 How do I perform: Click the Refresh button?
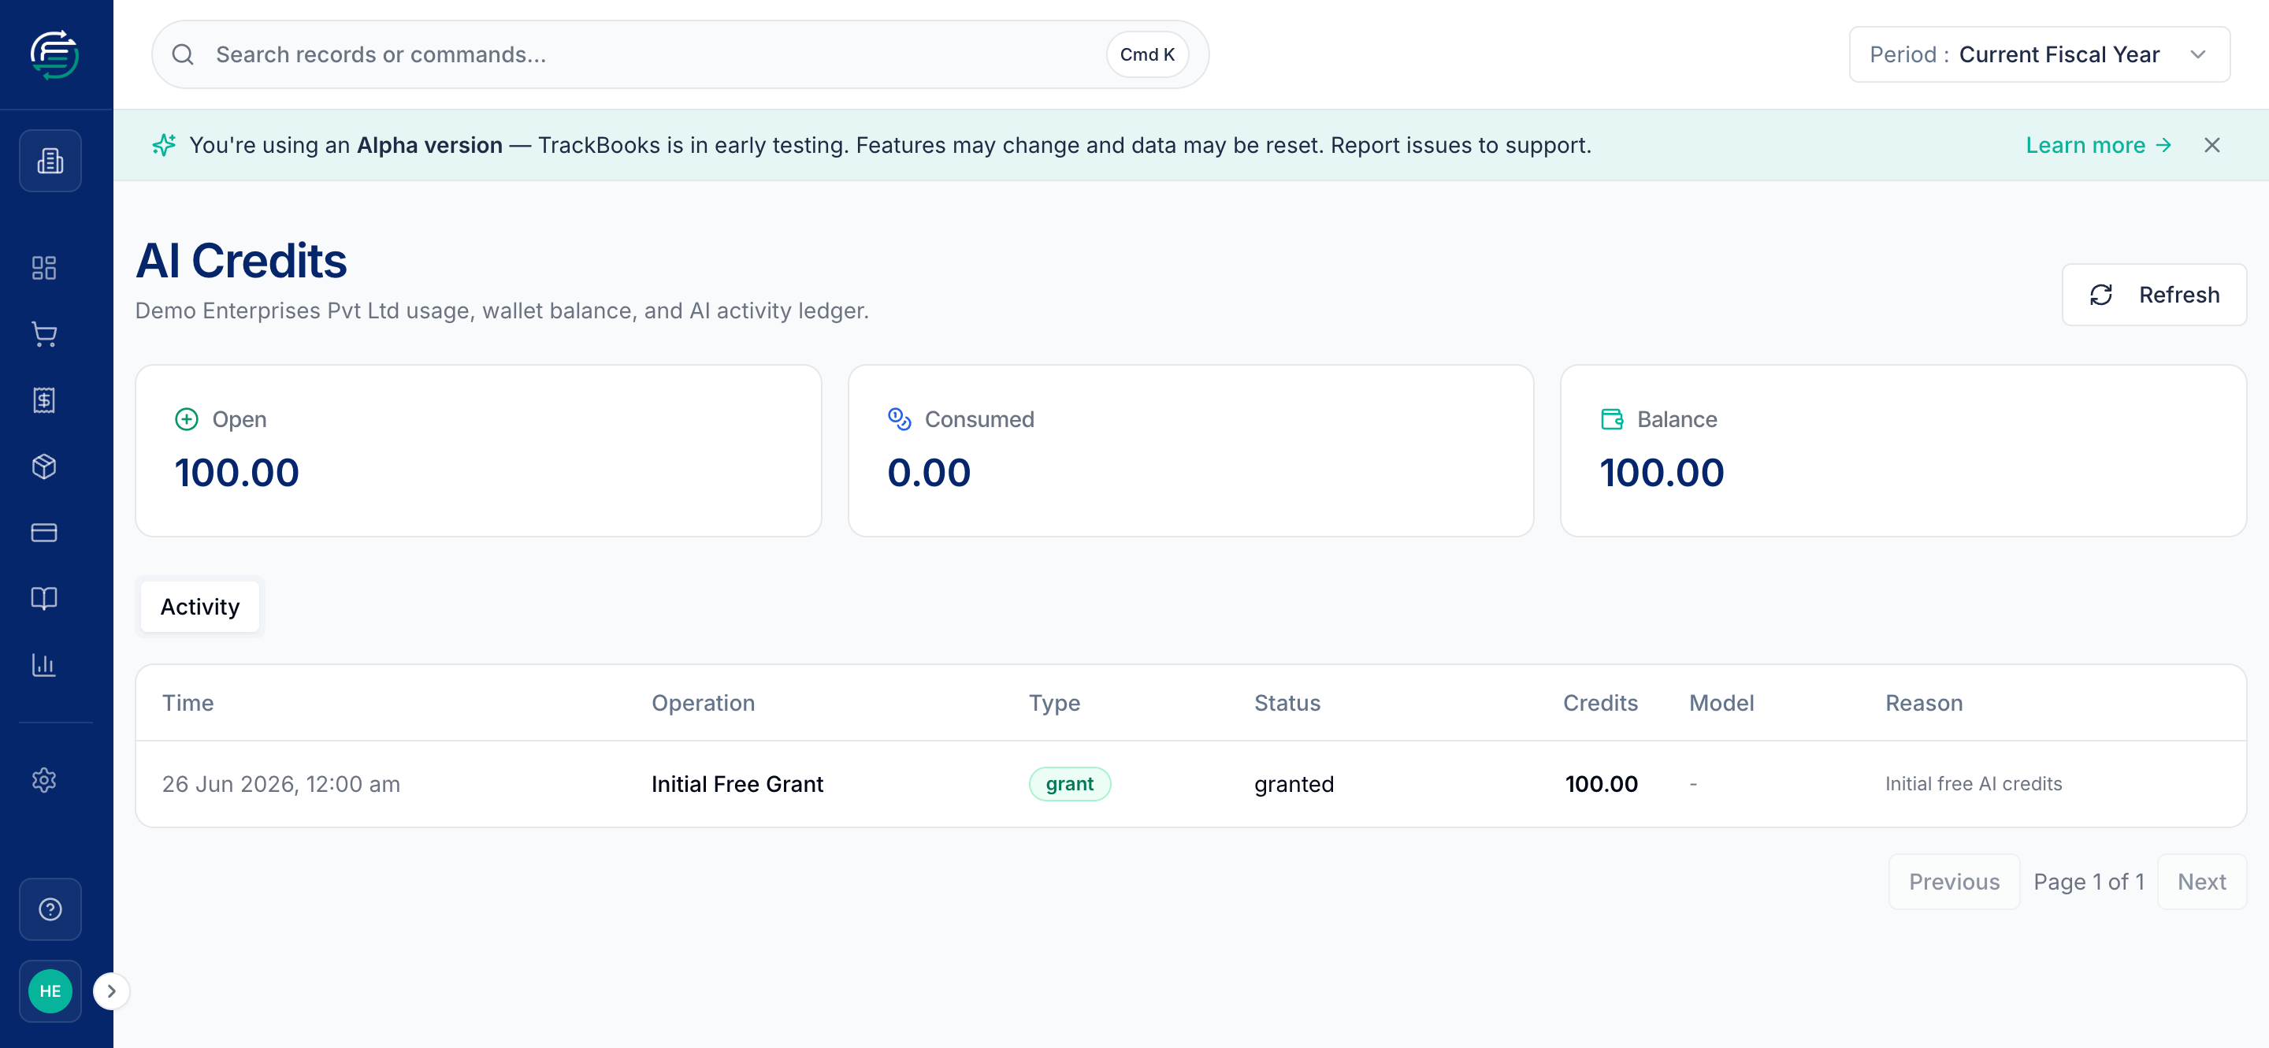[2154, 295]
